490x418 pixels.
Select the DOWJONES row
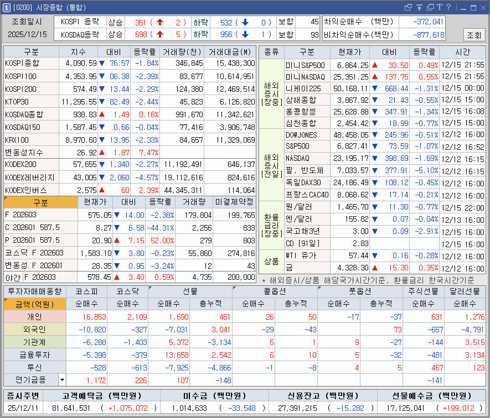click(x=385, y=135)
